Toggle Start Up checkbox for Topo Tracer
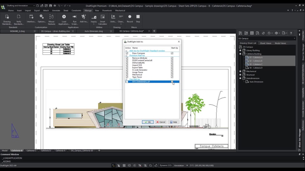The height and width of the screenshot is (171, 305). point(172,77)
